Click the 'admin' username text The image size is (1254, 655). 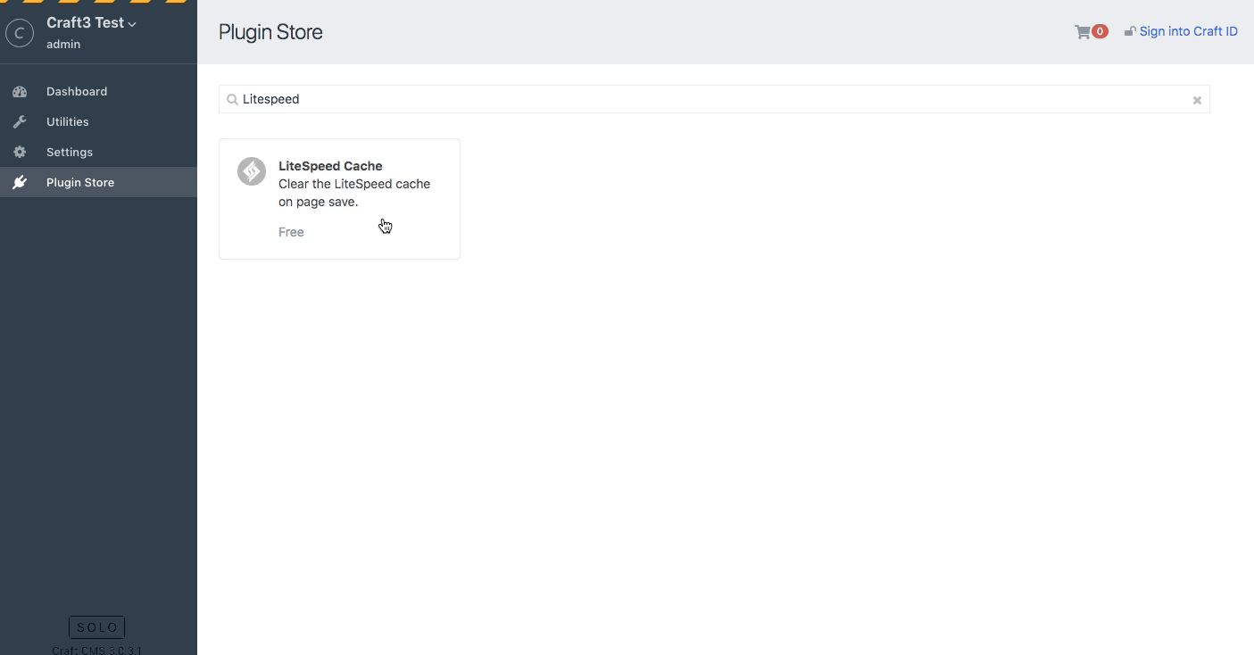[x=63, y=45]
